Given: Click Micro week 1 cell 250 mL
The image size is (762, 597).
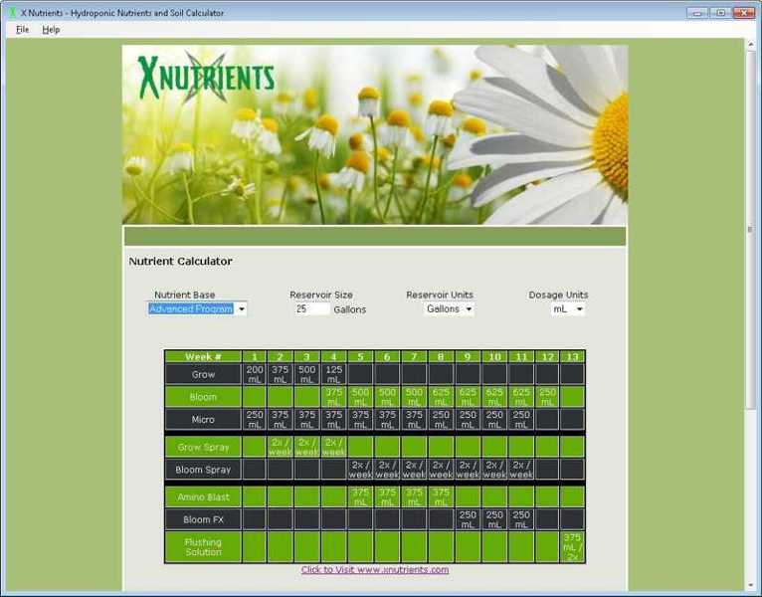Looking at the screenshot, I should click(x=255, y=419).
